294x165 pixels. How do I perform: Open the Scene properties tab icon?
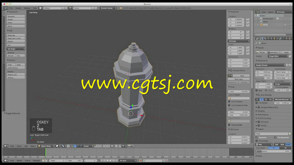click(x=268, y=38)
